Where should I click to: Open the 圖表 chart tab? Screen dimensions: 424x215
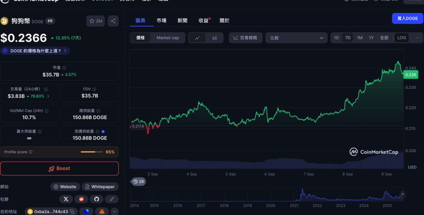pos(140,21)
